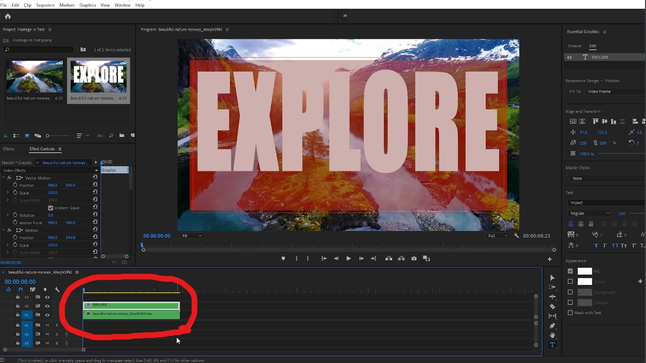Viewport: 646px width, 363px height.
Task: Choose the Razor tool
Action: tap(552, 306)
